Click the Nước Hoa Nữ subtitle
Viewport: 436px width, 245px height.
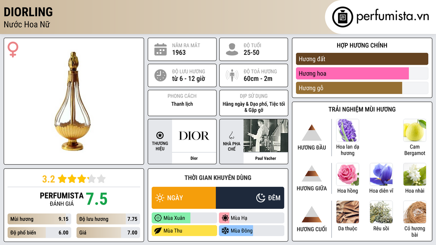tap(27, 24)
